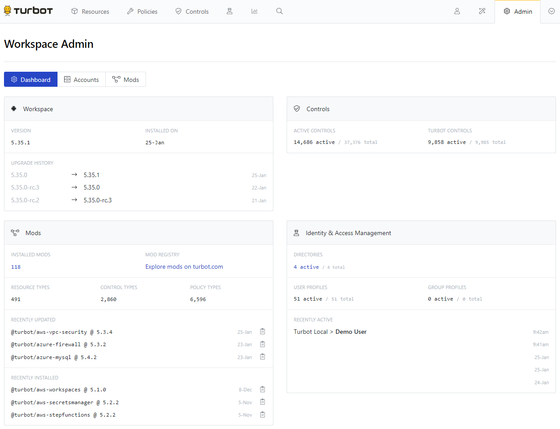
Task: Click the magic wand icon
Action: click(482, 11)
